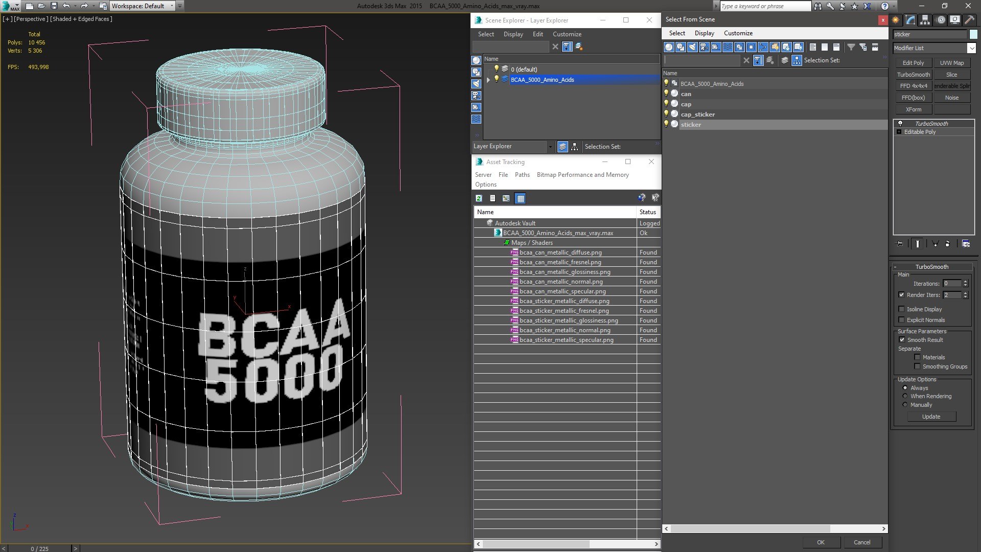Select When Rendering update option
981x552 pixels.
905,396
